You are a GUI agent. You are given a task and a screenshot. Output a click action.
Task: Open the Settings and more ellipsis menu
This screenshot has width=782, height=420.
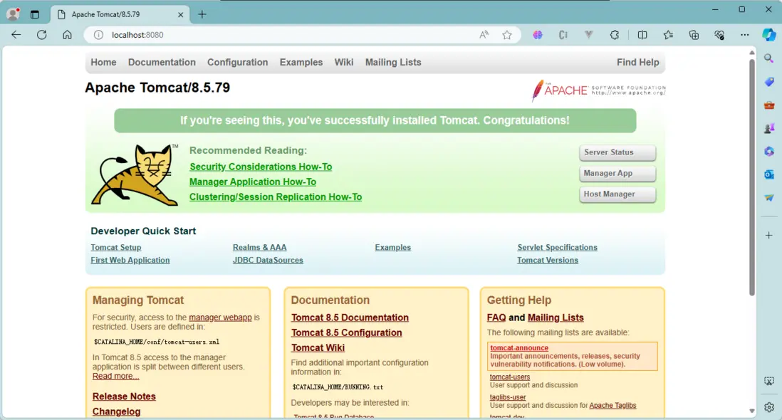coord(744,35)
